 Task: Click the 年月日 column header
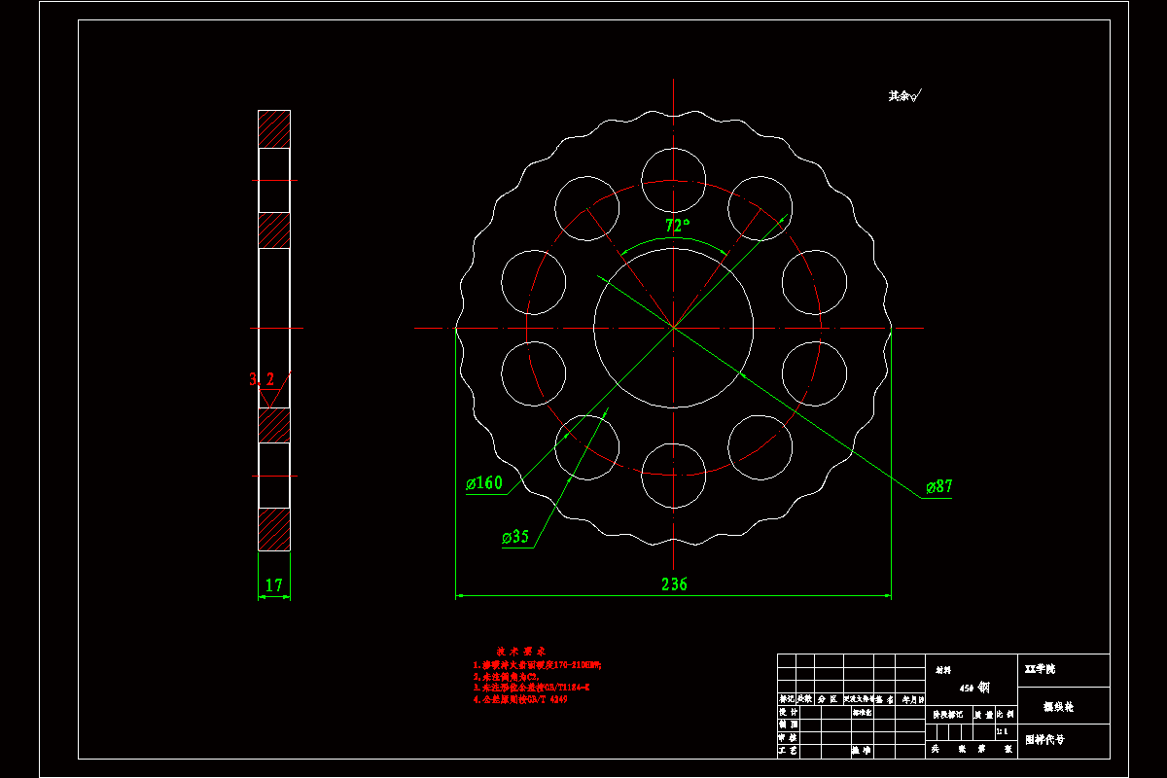pyautogui.click(x=913, y=699)
